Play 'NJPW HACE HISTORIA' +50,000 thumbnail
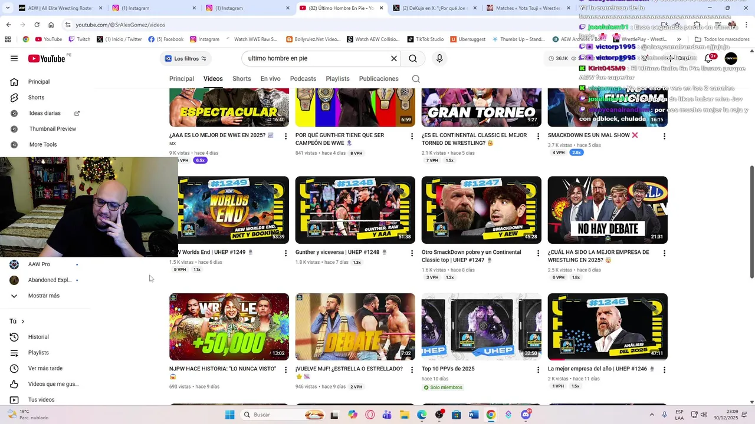Screen dimensions: 755x424 click(x=229, y=327)
